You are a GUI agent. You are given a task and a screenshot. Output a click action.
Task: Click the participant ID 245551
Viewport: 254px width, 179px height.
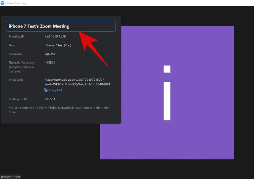tap(50, 99)
